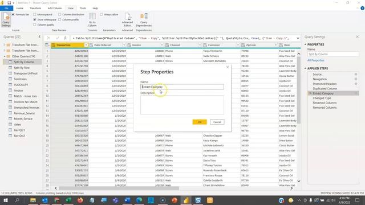This screenshot has width=365, height=205.
Task: Click the help question mark icon
Action: [x=362, y=8]
